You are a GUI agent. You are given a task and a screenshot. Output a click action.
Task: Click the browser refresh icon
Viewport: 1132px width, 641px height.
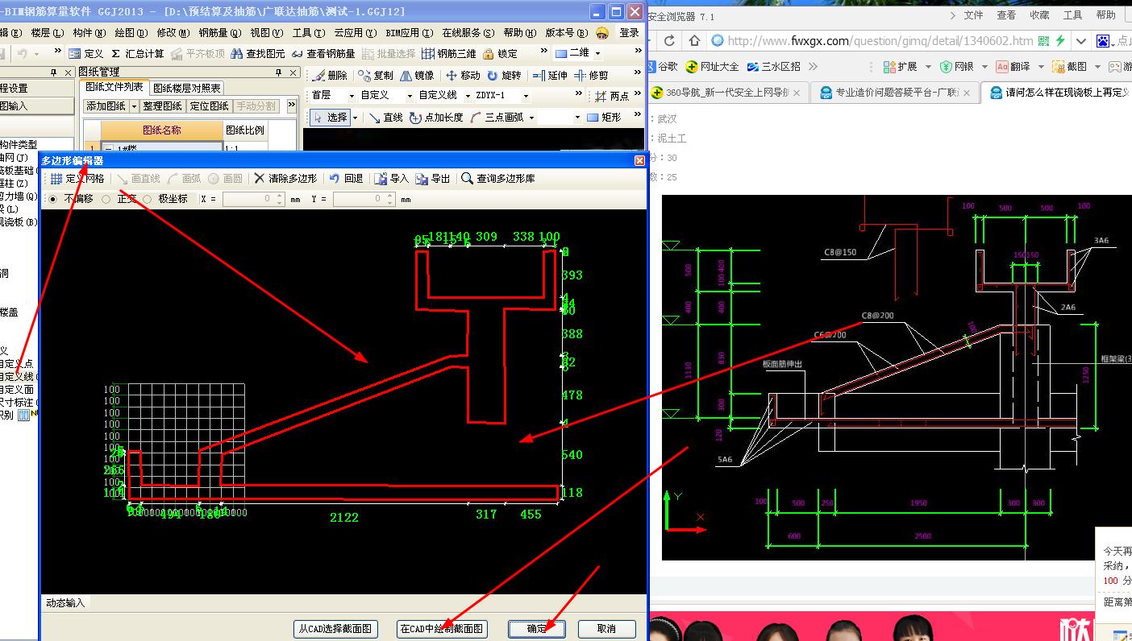click(669, 40)
